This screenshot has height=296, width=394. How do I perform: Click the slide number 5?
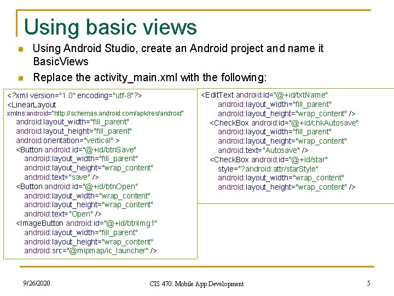[369, 283]
